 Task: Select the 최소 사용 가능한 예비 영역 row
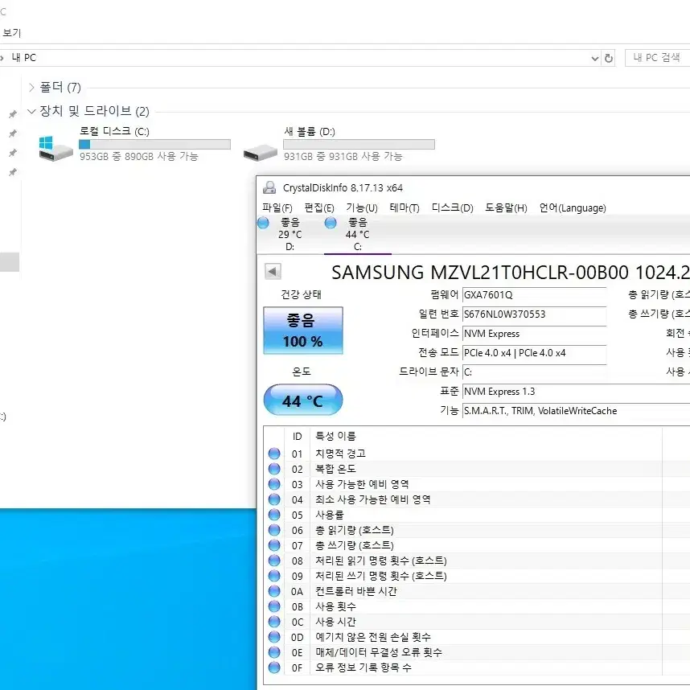[477, 499]
